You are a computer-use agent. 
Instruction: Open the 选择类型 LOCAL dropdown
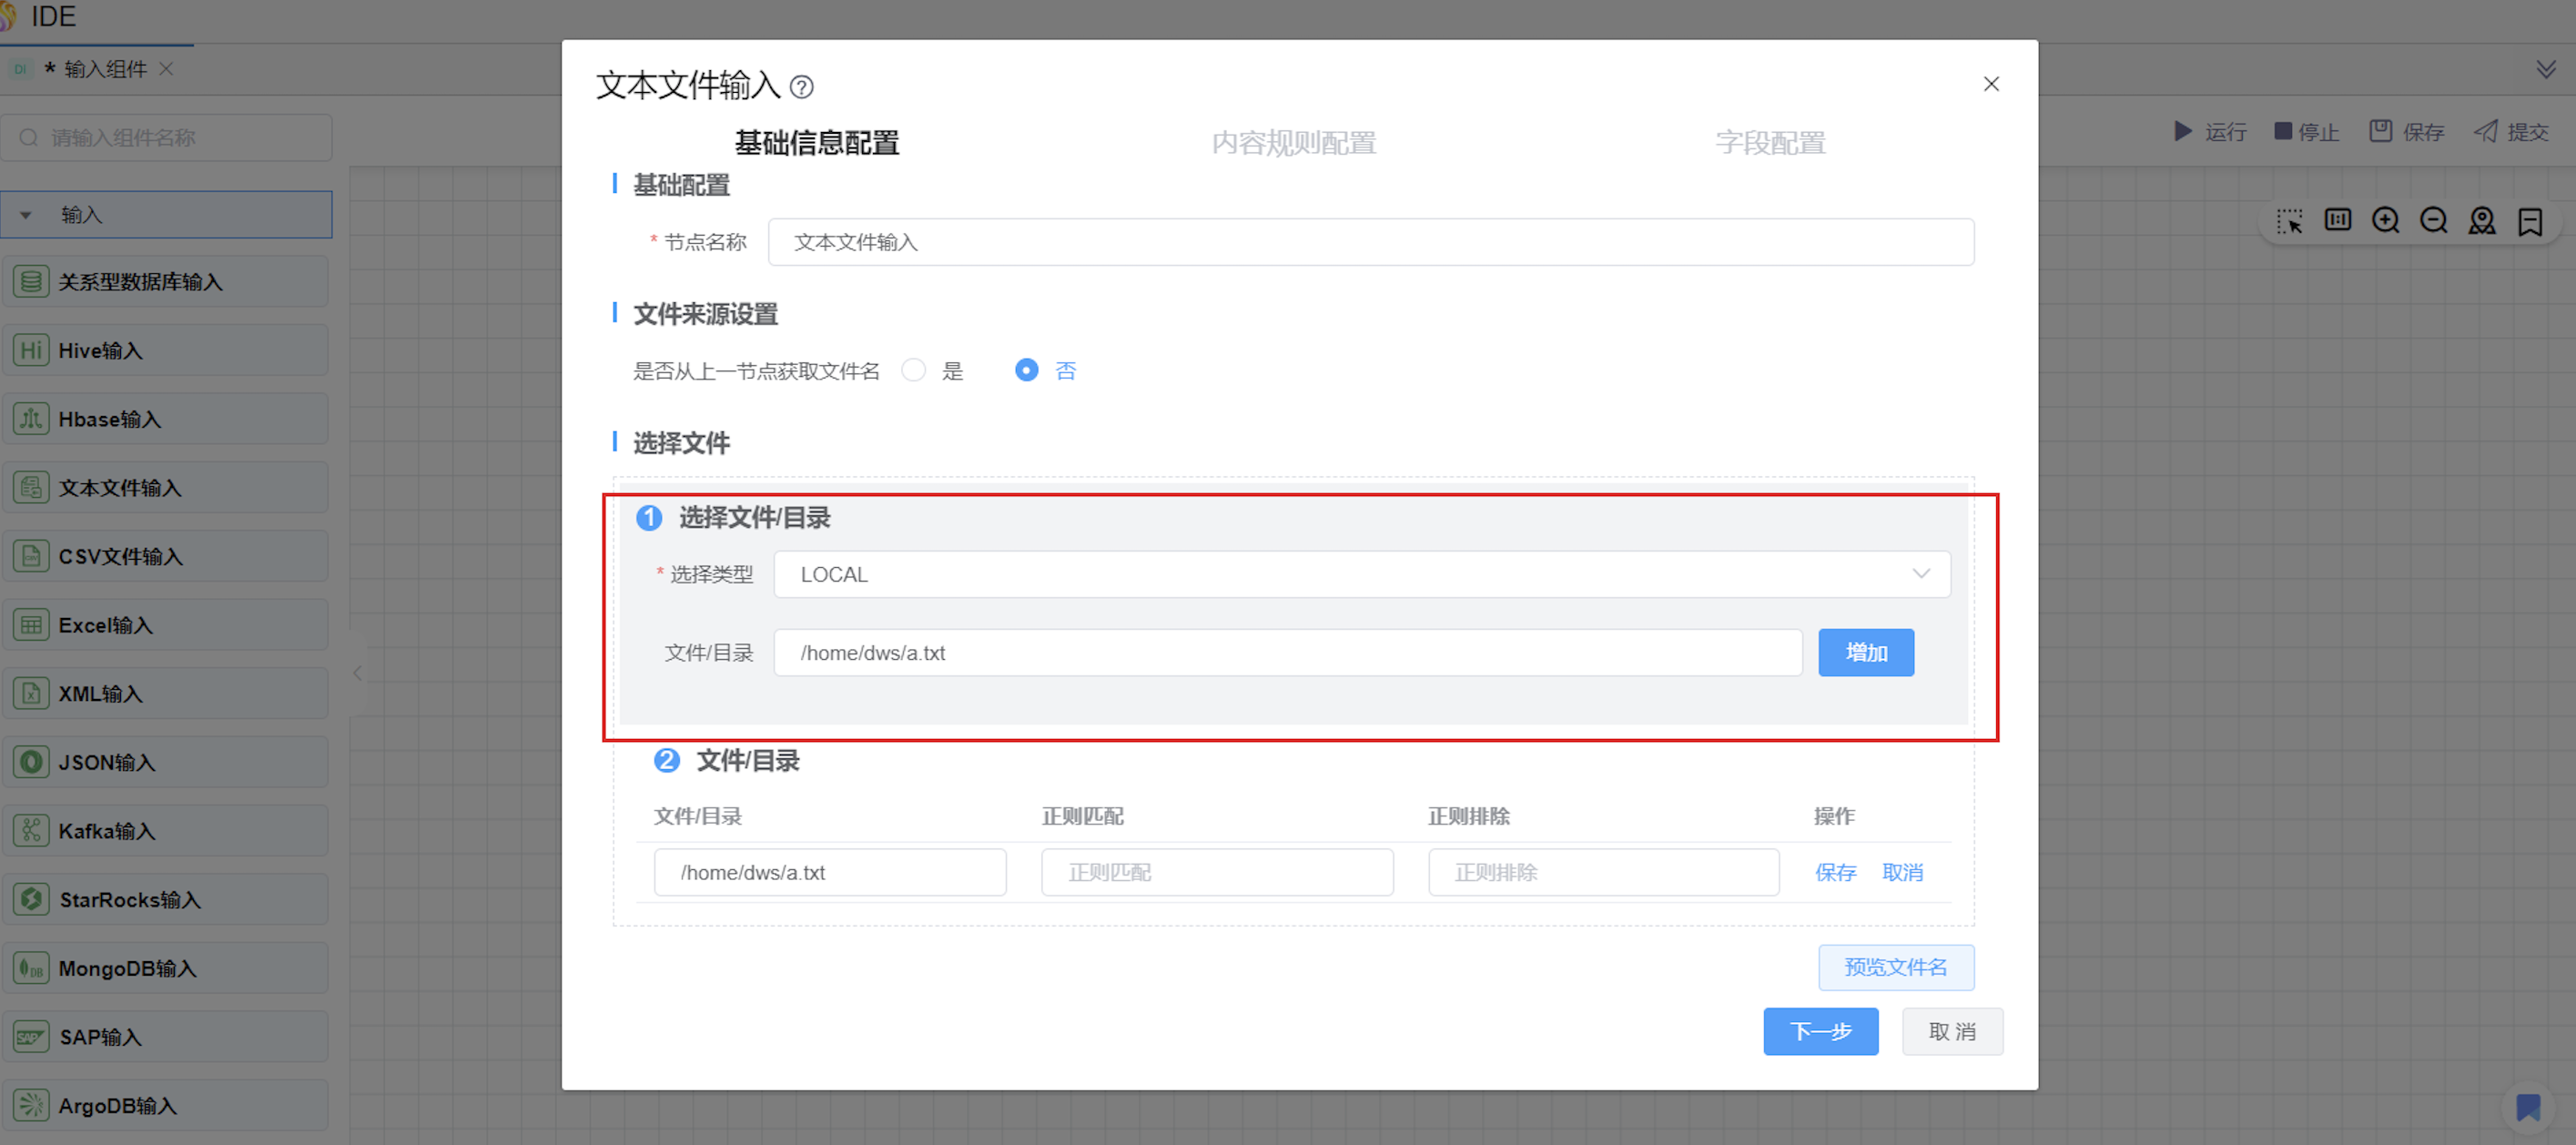1361,574
